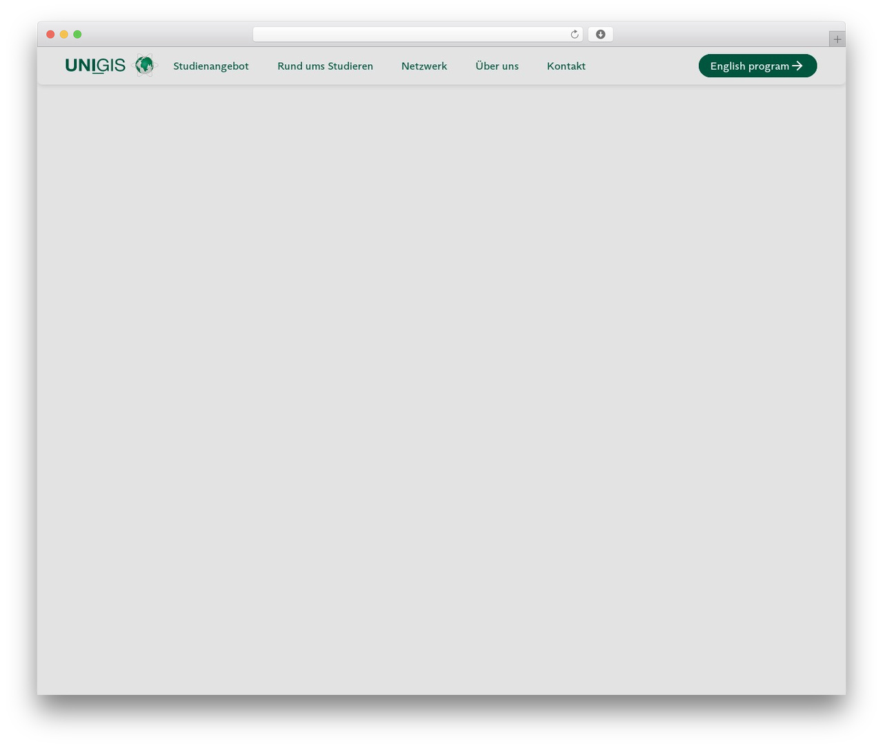Open the browser downloads button
883x748 pixels.
click(x=600, y=35)
